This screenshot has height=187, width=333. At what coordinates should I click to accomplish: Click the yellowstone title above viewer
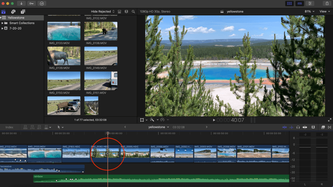click(x=235, y=12)
